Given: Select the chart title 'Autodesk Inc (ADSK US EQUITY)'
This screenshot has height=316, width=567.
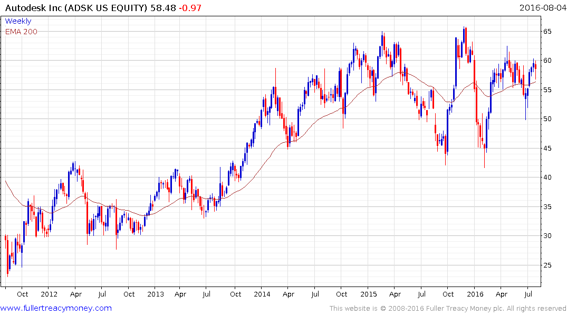Looking at the screenshot, I should pyautogui.click(x=76, y=8).
